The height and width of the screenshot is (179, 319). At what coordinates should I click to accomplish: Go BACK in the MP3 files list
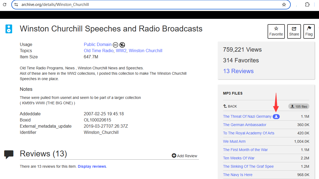(230, 106)
